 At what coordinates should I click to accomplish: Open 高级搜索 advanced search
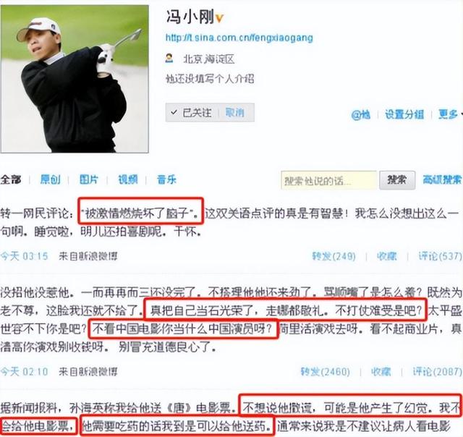(x=442, y=179)
